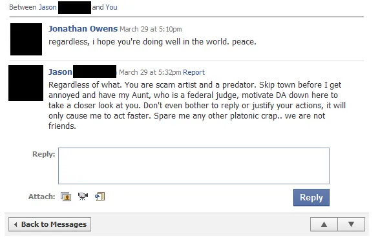Click the blue Reply button

[x=311, y=197]
